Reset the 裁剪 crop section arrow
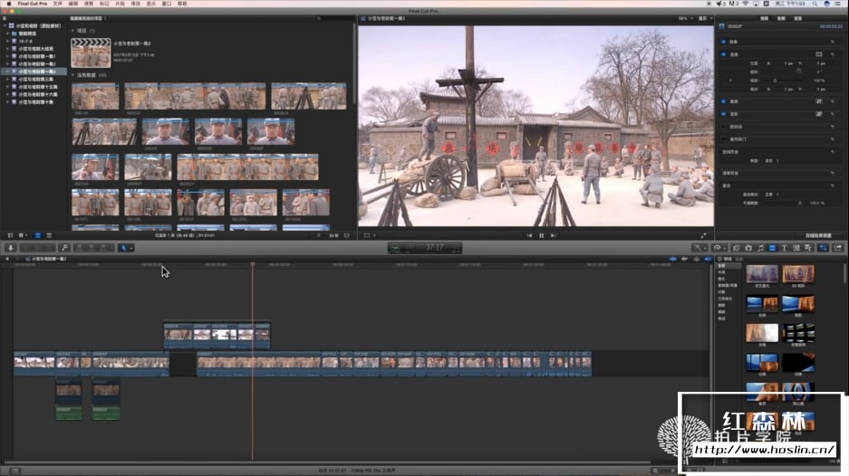Image resolution: width=849 pixels, height=476 pixels. [833, 101]
